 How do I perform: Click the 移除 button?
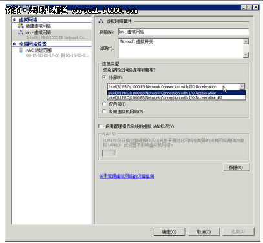pos(236,168)
